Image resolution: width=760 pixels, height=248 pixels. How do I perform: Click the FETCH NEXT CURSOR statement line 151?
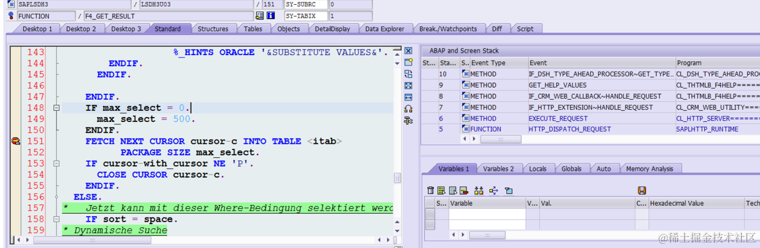214,141
